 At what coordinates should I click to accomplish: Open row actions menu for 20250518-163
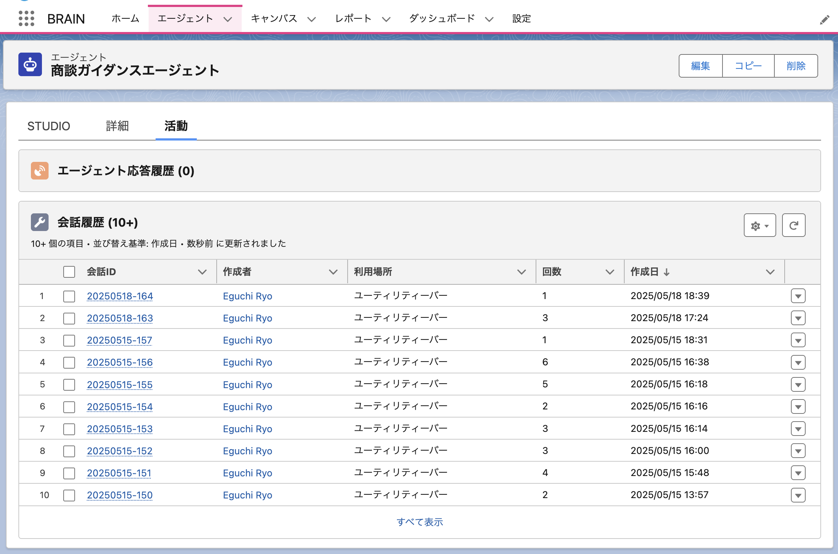coord(798,318)
